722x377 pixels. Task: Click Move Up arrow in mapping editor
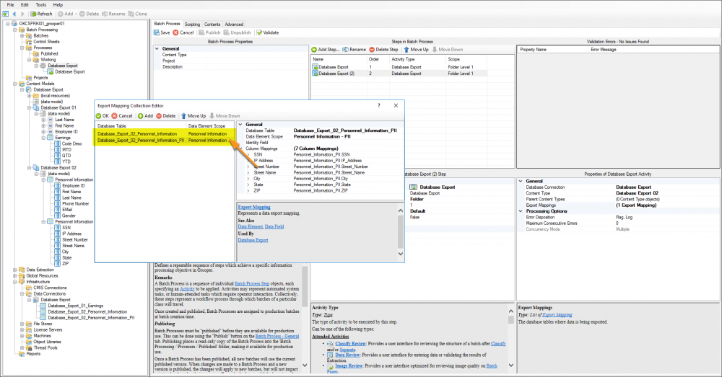coord(183,115)
